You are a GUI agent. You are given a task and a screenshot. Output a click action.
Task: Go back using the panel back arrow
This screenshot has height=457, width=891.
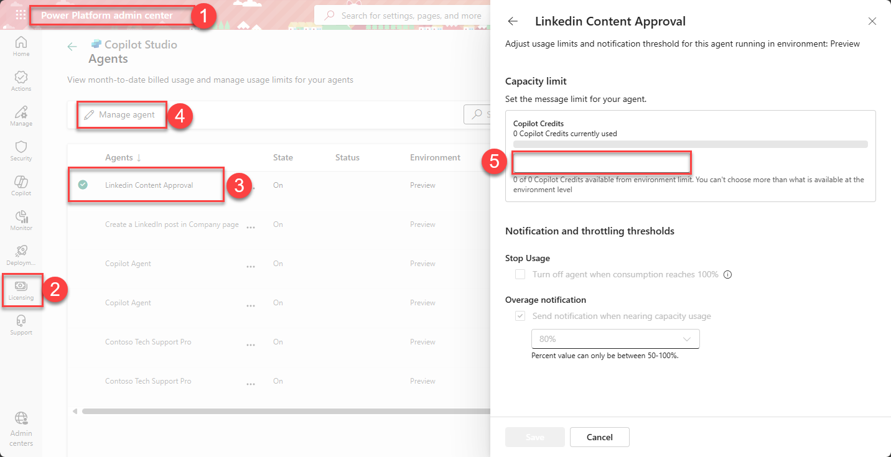click(512, 21)
